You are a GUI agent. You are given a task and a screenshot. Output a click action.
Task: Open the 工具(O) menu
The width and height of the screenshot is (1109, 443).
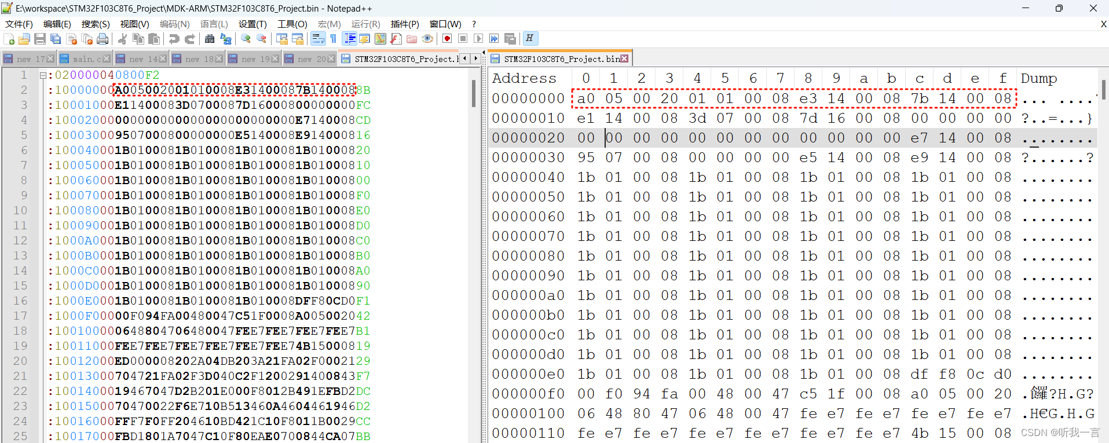click(292, 24)
